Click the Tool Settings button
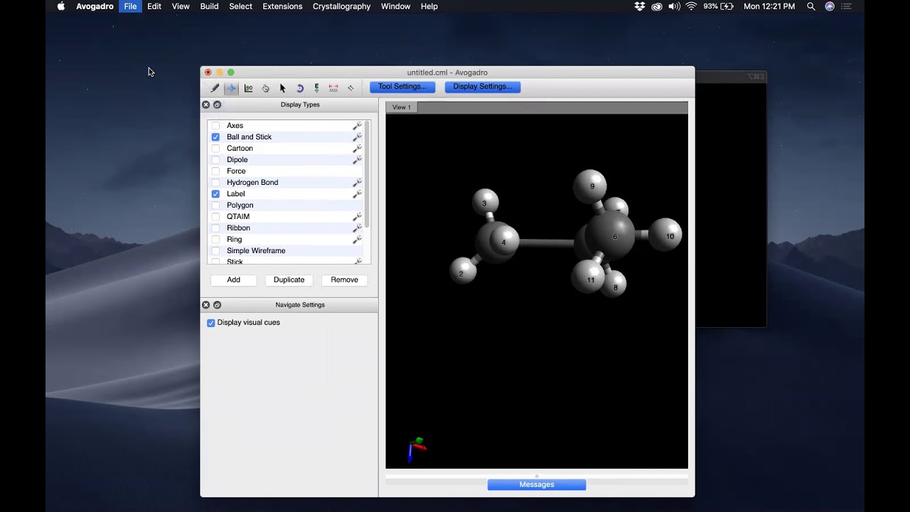This screenshot has width=910, height=512. (x=402, y=87)
